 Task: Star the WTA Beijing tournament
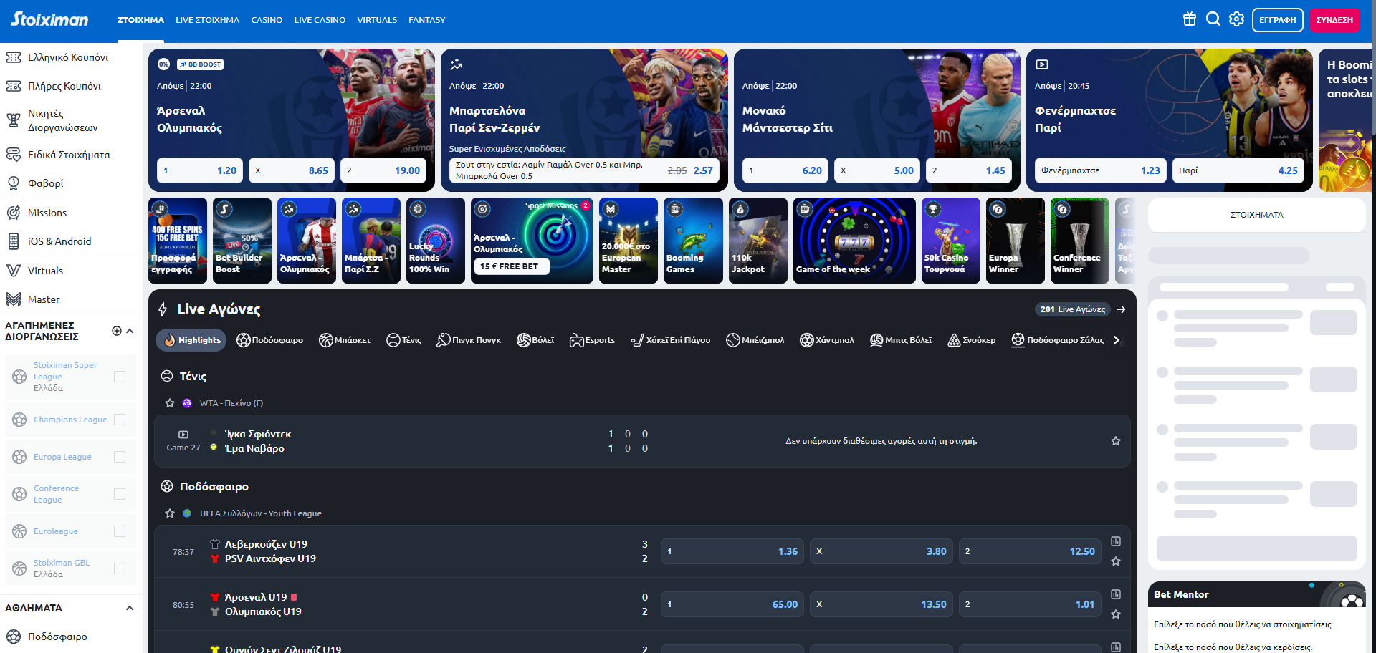170,403
